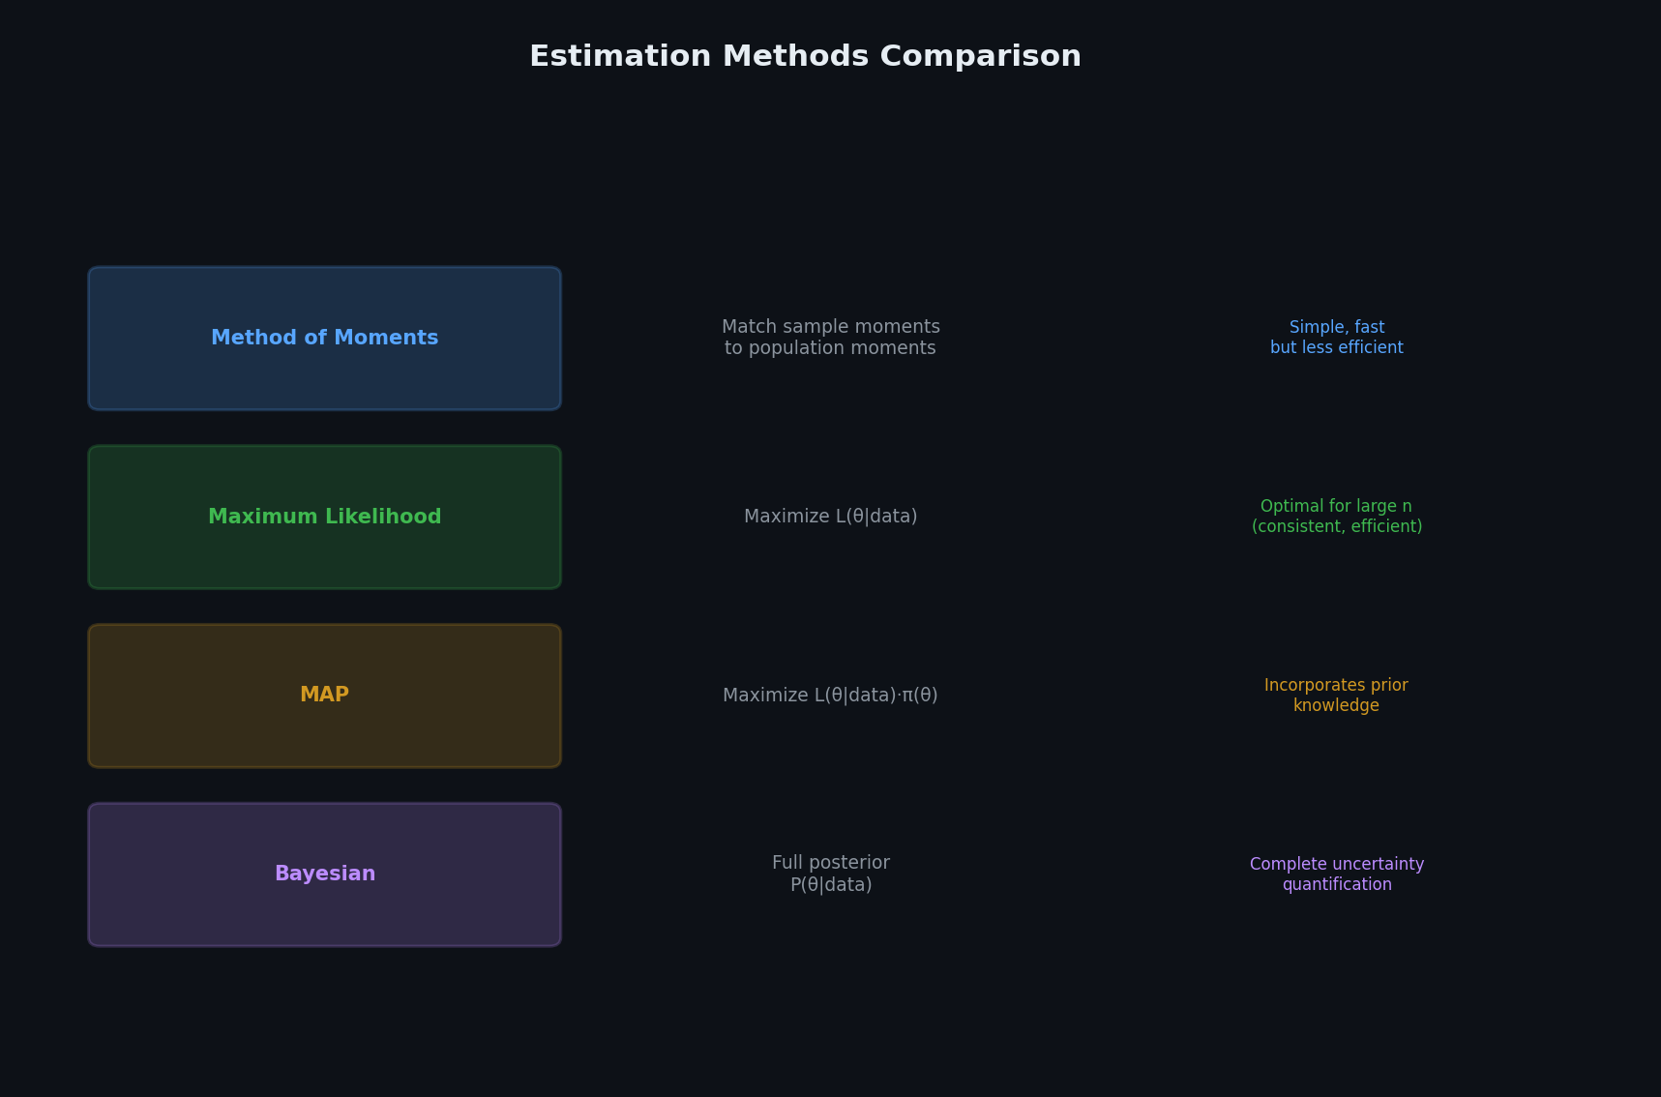Click 'Simple, fast but less efficient' note
1661x1097 pixels.
(x=1337, y=338)
